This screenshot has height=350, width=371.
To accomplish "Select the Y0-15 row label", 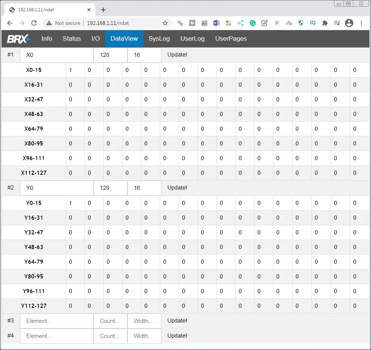I will coord(34,203).
